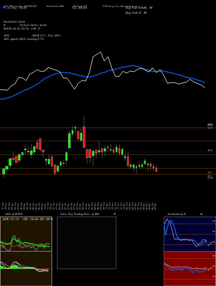216x286 pixels.
Task: Click the Stochastics & RSI panel title
Action: 185,214
